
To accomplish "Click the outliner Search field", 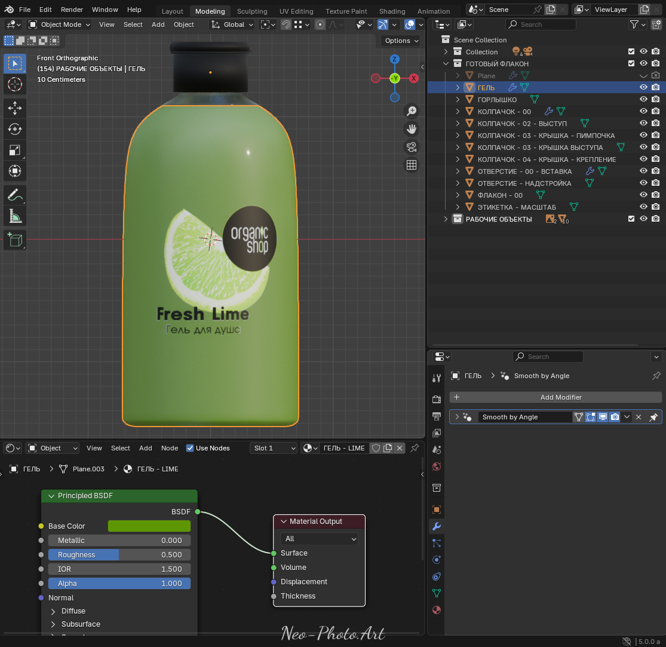I will [x=541, y=24].
